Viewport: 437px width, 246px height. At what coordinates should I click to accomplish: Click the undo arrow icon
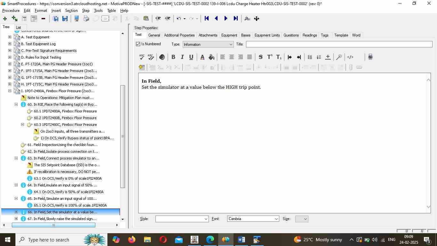click(179, 19)
